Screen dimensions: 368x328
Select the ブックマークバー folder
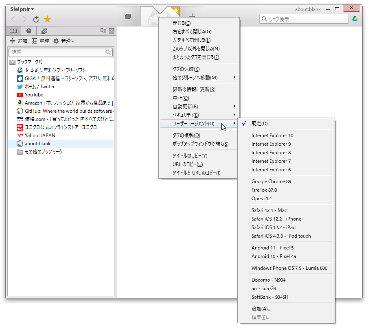click(x=27, y=62)
